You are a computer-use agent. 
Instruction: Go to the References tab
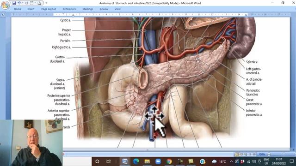click(x=69, y=9)
